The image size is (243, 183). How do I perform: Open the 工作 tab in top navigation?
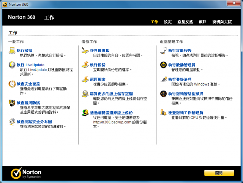[x=154, y=22]
